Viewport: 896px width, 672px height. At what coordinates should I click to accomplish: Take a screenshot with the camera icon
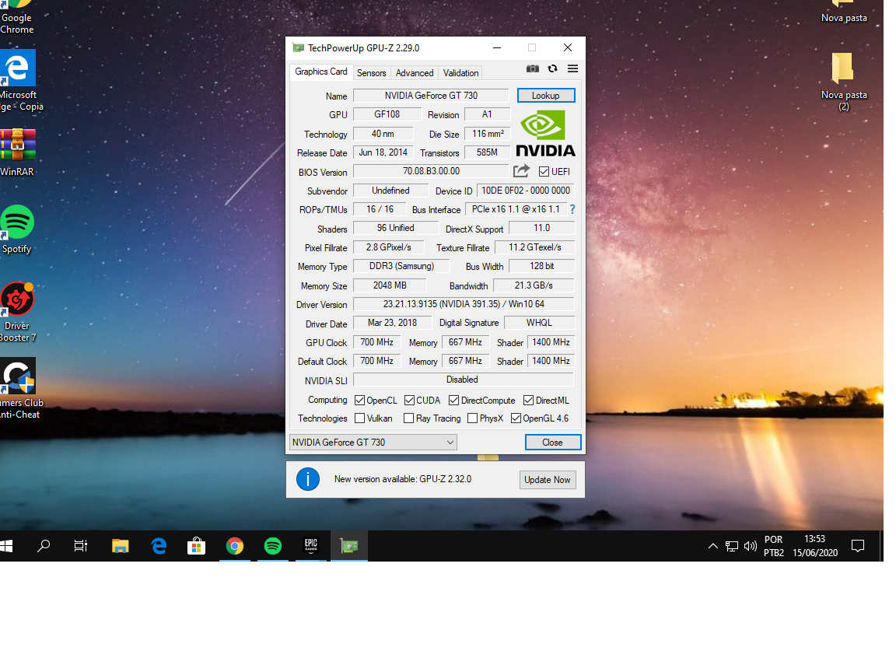[x=533, y=68]
